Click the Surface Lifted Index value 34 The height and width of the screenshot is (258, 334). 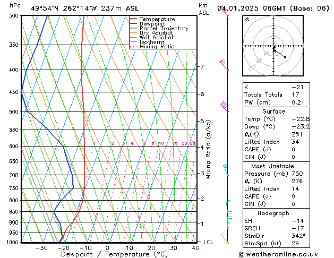[295, 142]
